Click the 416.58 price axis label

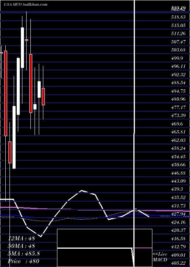tap(178, 239)
